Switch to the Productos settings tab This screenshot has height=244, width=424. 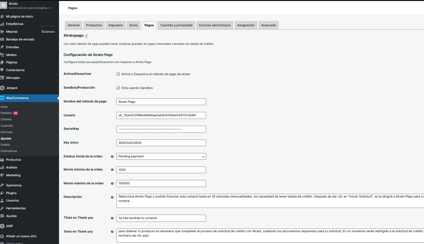[94, 25]
